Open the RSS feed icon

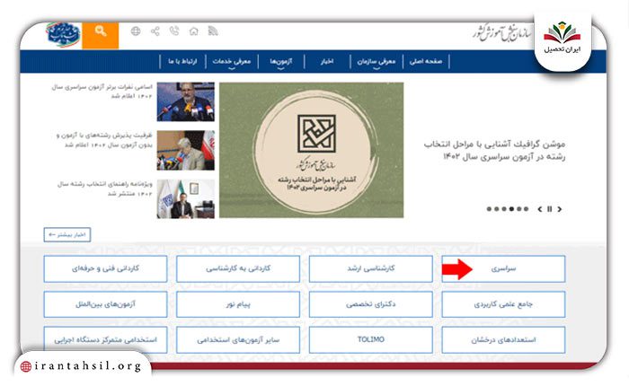[213, 31]
